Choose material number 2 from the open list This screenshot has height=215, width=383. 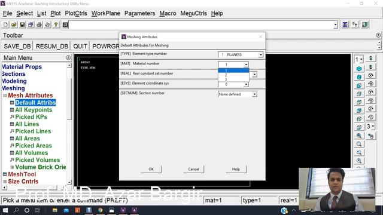coord(233,75)
